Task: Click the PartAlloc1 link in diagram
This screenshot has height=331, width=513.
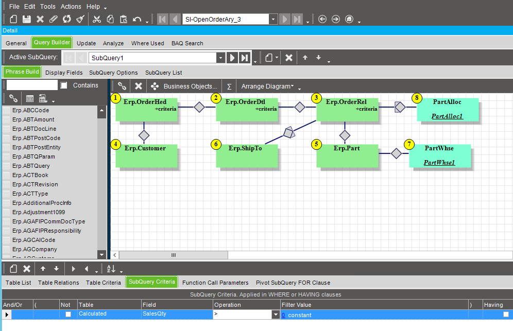Action: coord(447,116)
